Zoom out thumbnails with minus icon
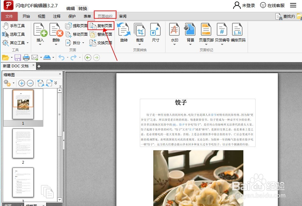Image resolution: width=302 pixels, height=206 pixels. coord(30,83)
